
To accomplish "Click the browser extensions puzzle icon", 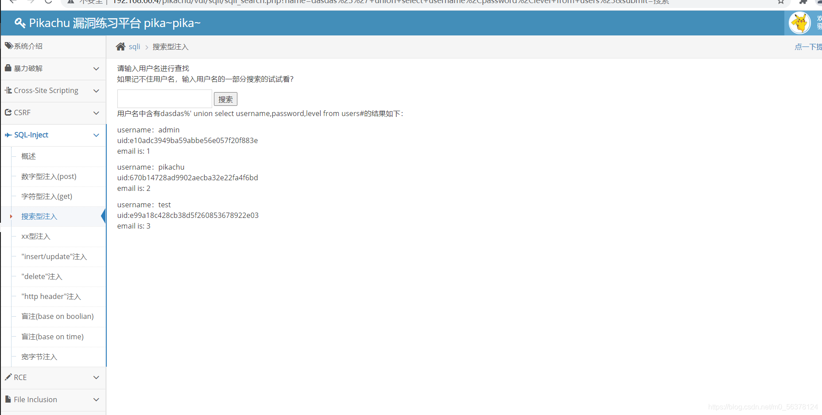I will (x=803, y=2).
